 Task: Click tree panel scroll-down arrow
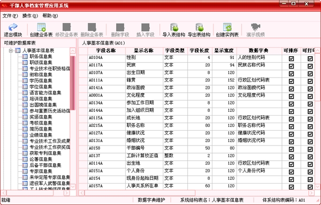click(73, 187)
